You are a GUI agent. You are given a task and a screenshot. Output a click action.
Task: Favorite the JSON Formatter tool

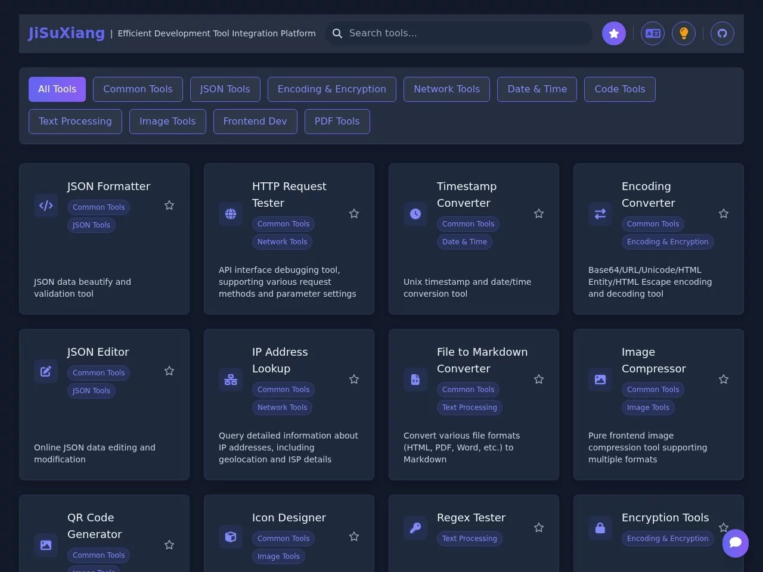pyautogui.click(x=169, y=206)
